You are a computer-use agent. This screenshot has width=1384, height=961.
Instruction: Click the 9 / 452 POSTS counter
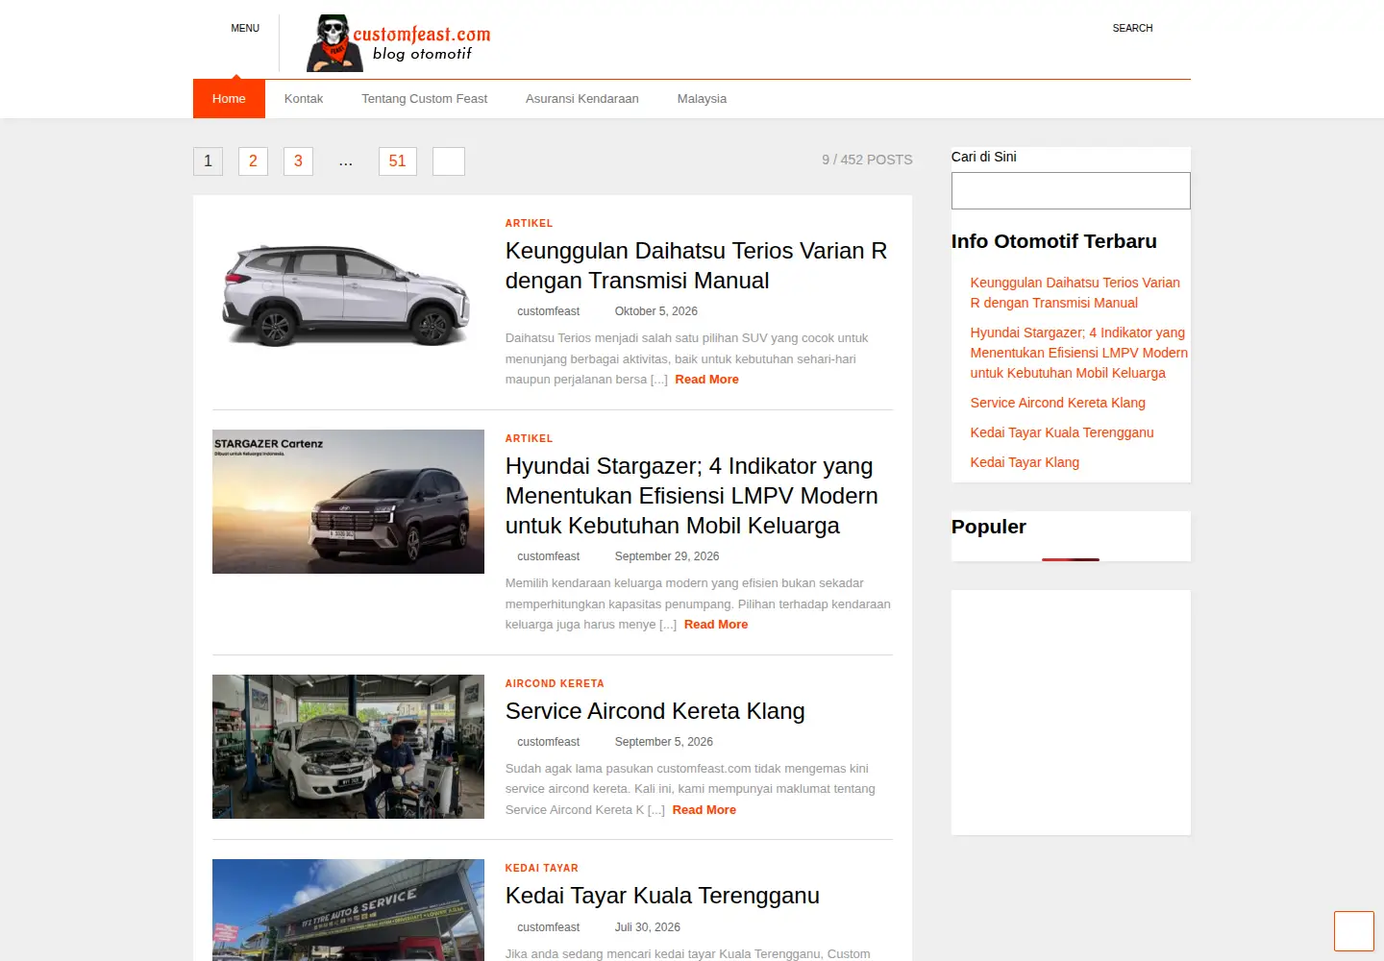point(867,160)
